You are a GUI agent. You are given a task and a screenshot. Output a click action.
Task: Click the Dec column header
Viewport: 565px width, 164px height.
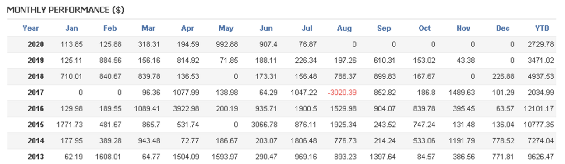[503, 29]
